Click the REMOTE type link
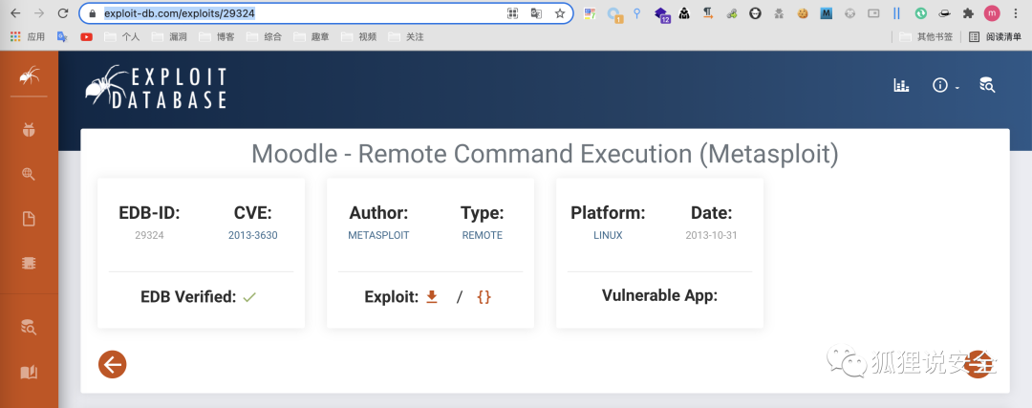 coord(482,235)
